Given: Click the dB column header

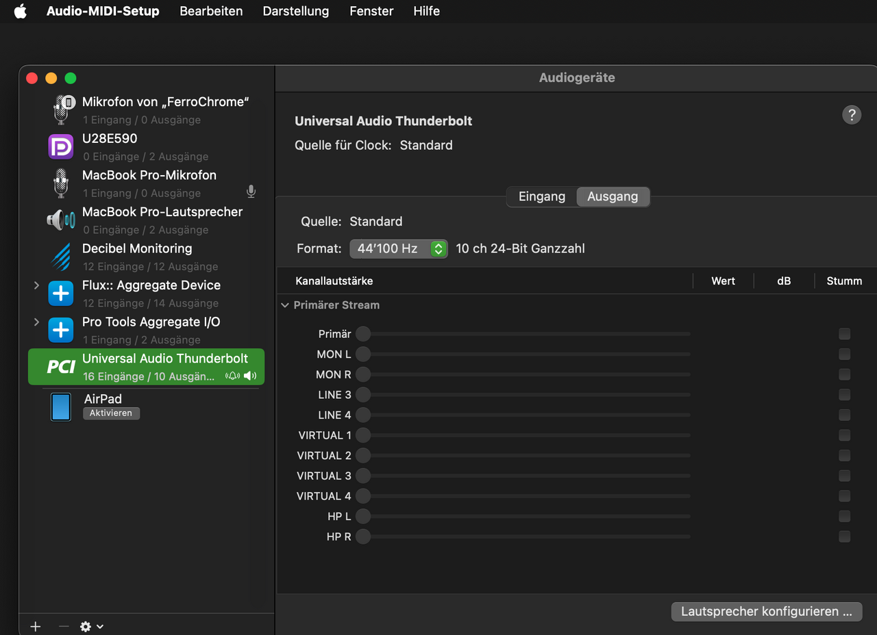Looking at the screenshot, I should pyautogui.click(x=784, y=281).
